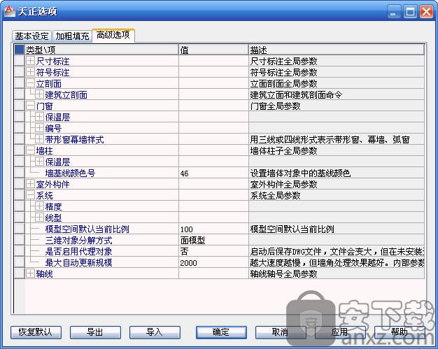Change the 是否启用代理对象 value 否

tap(213, 251)
